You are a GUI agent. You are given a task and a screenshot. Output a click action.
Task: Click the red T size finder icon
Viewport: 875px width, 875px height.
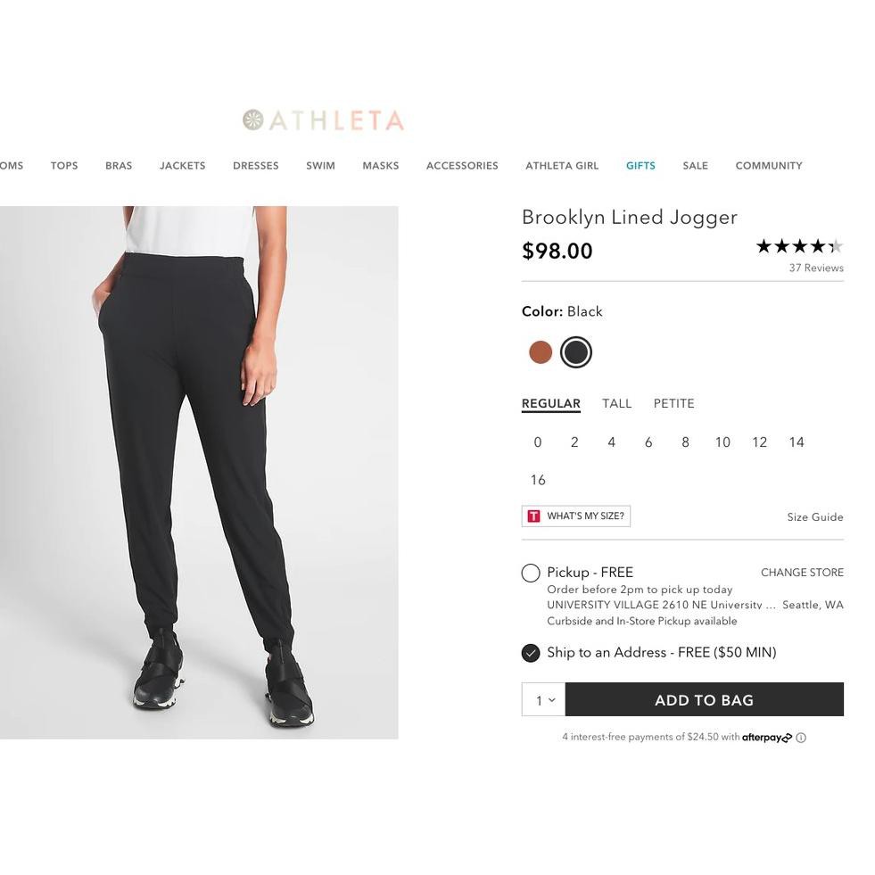(x=533, y=516)
